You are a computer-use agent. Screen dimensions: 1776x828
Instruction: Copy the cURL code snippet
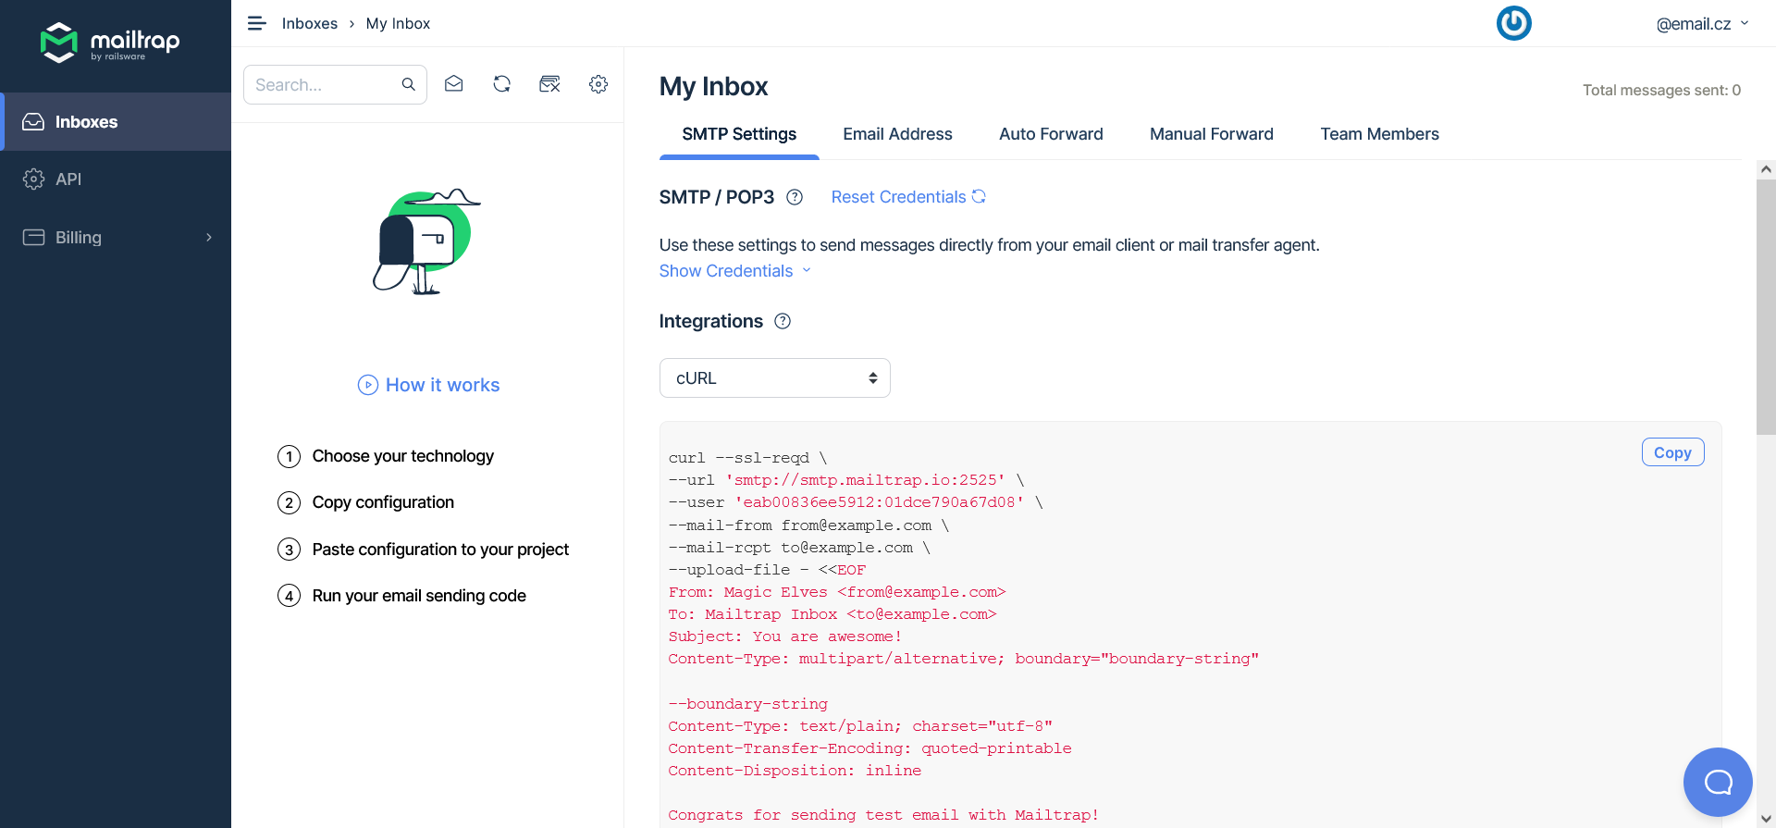pyautogui.click(x=1672, y=452)
